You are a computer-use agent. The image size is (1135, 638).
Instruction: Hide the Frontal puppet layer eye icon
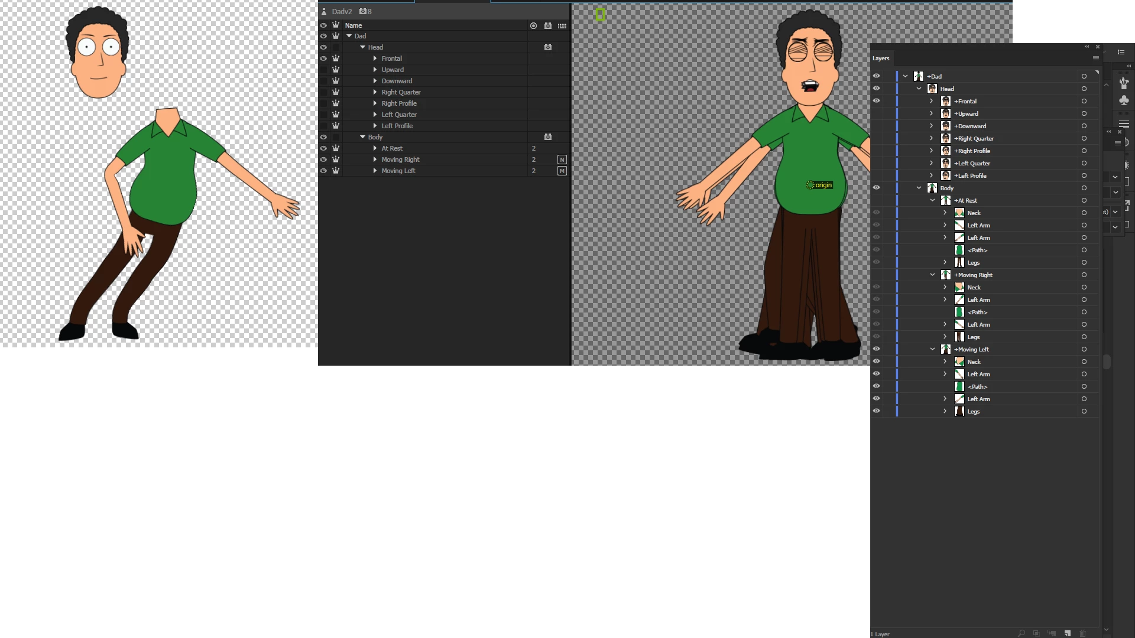pos(323,58)
